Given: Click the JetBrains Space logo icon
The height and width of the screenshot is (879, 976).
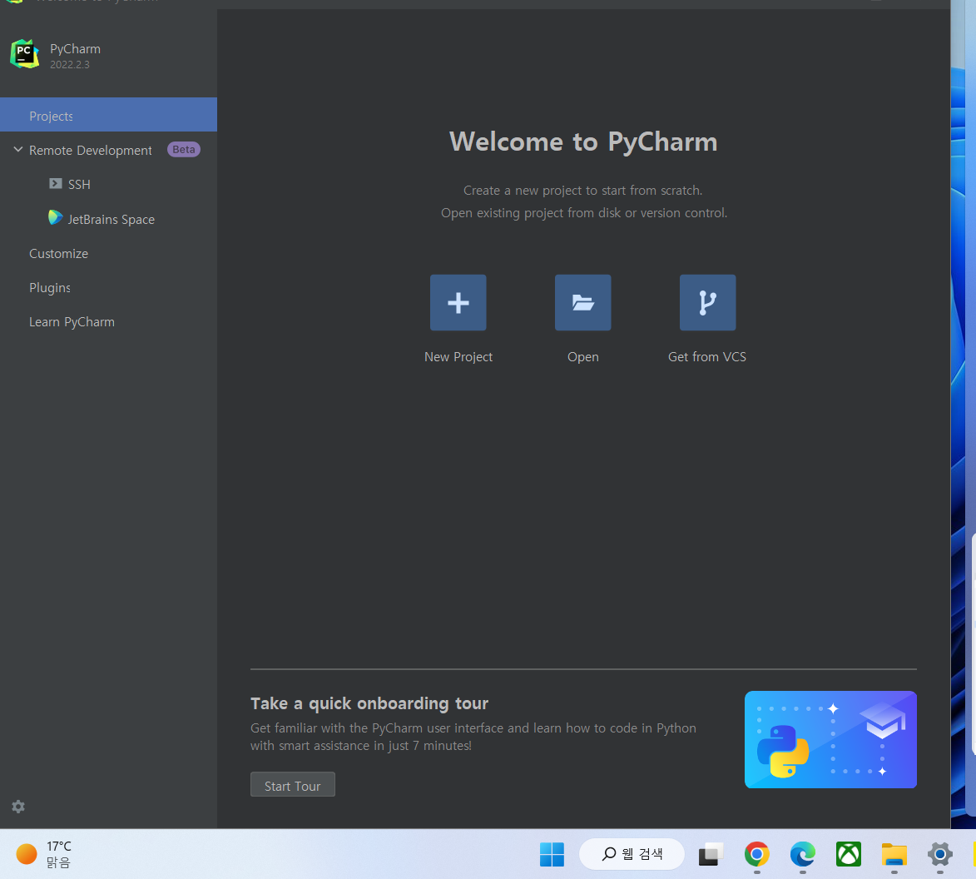Looking at the screenshot, I should [x=56, y=217].
